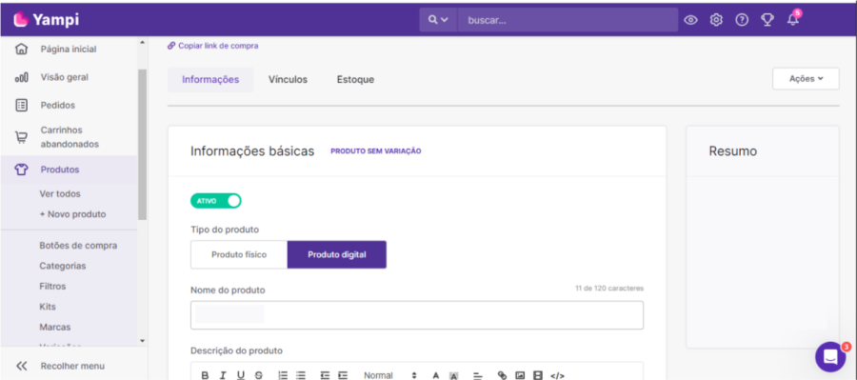
Task: Insert bulleted list
Action: (x=300, y=375)
